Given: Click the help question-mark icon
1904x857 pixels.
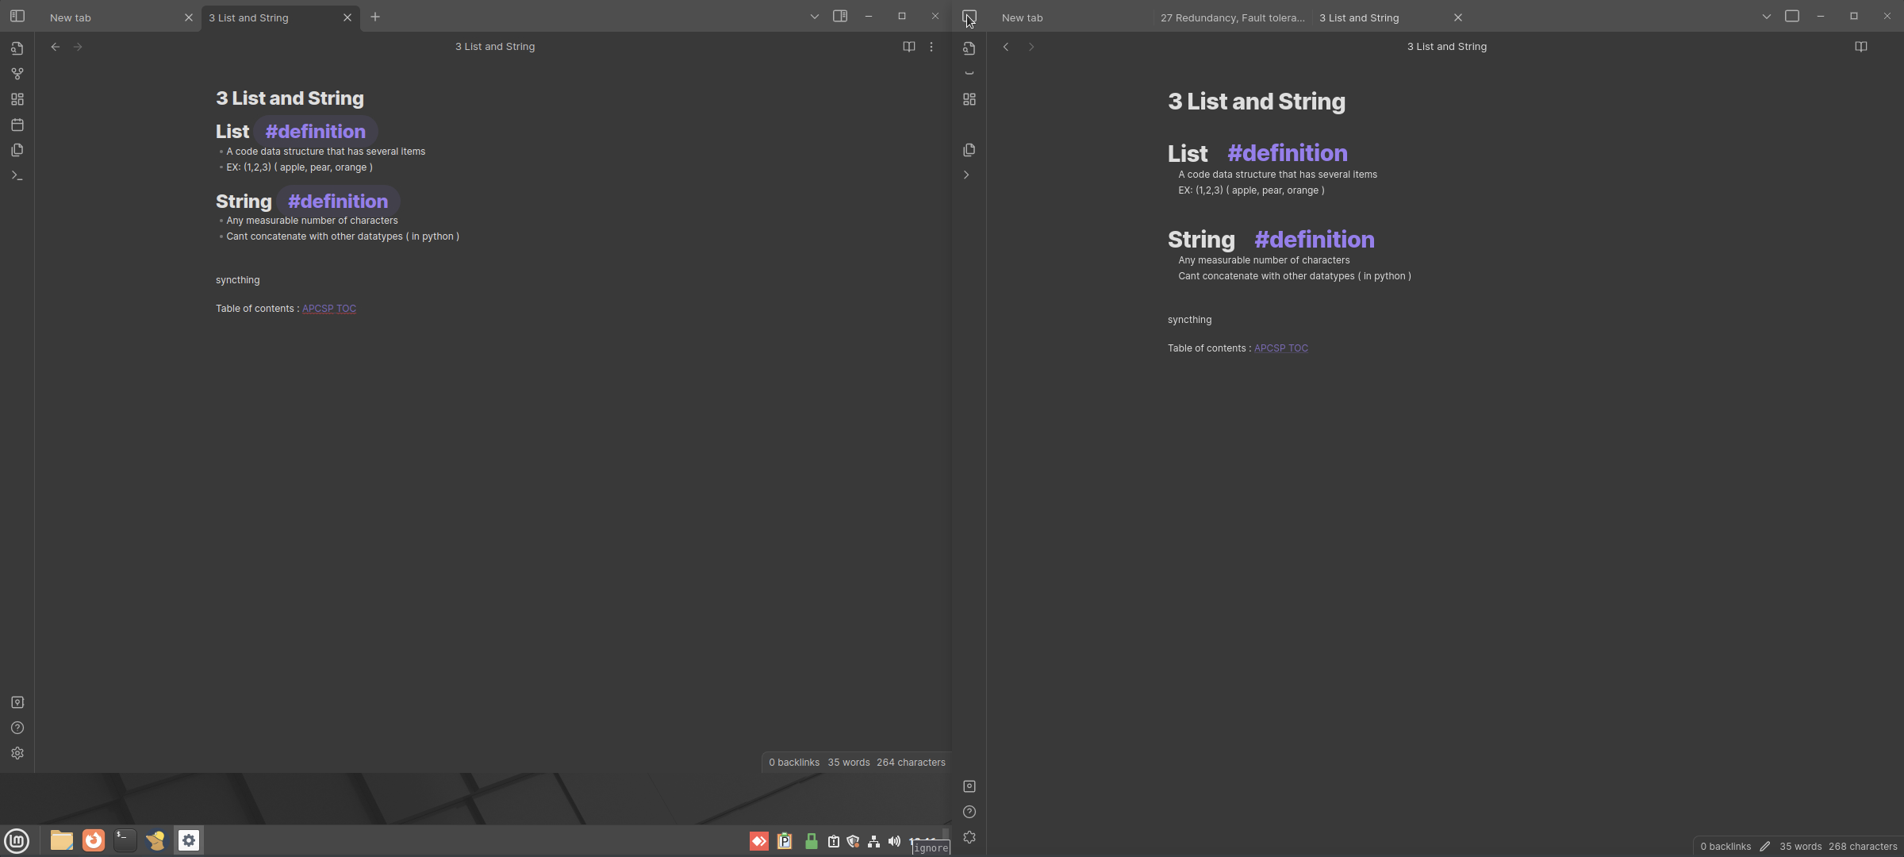Looking at the screenshot, I should (17, 728).
